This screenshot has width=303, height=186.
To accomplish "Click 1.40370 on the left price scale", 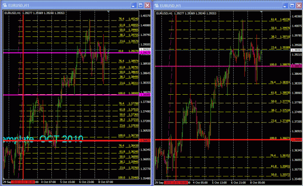I will tap(145, 16).
